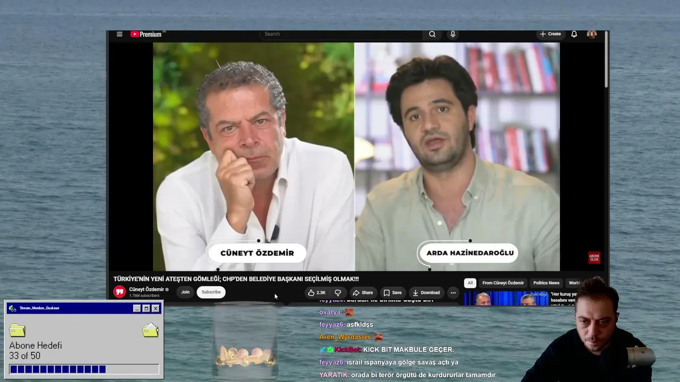Share the video
680x382 pixels.
(x=363, y=292)
